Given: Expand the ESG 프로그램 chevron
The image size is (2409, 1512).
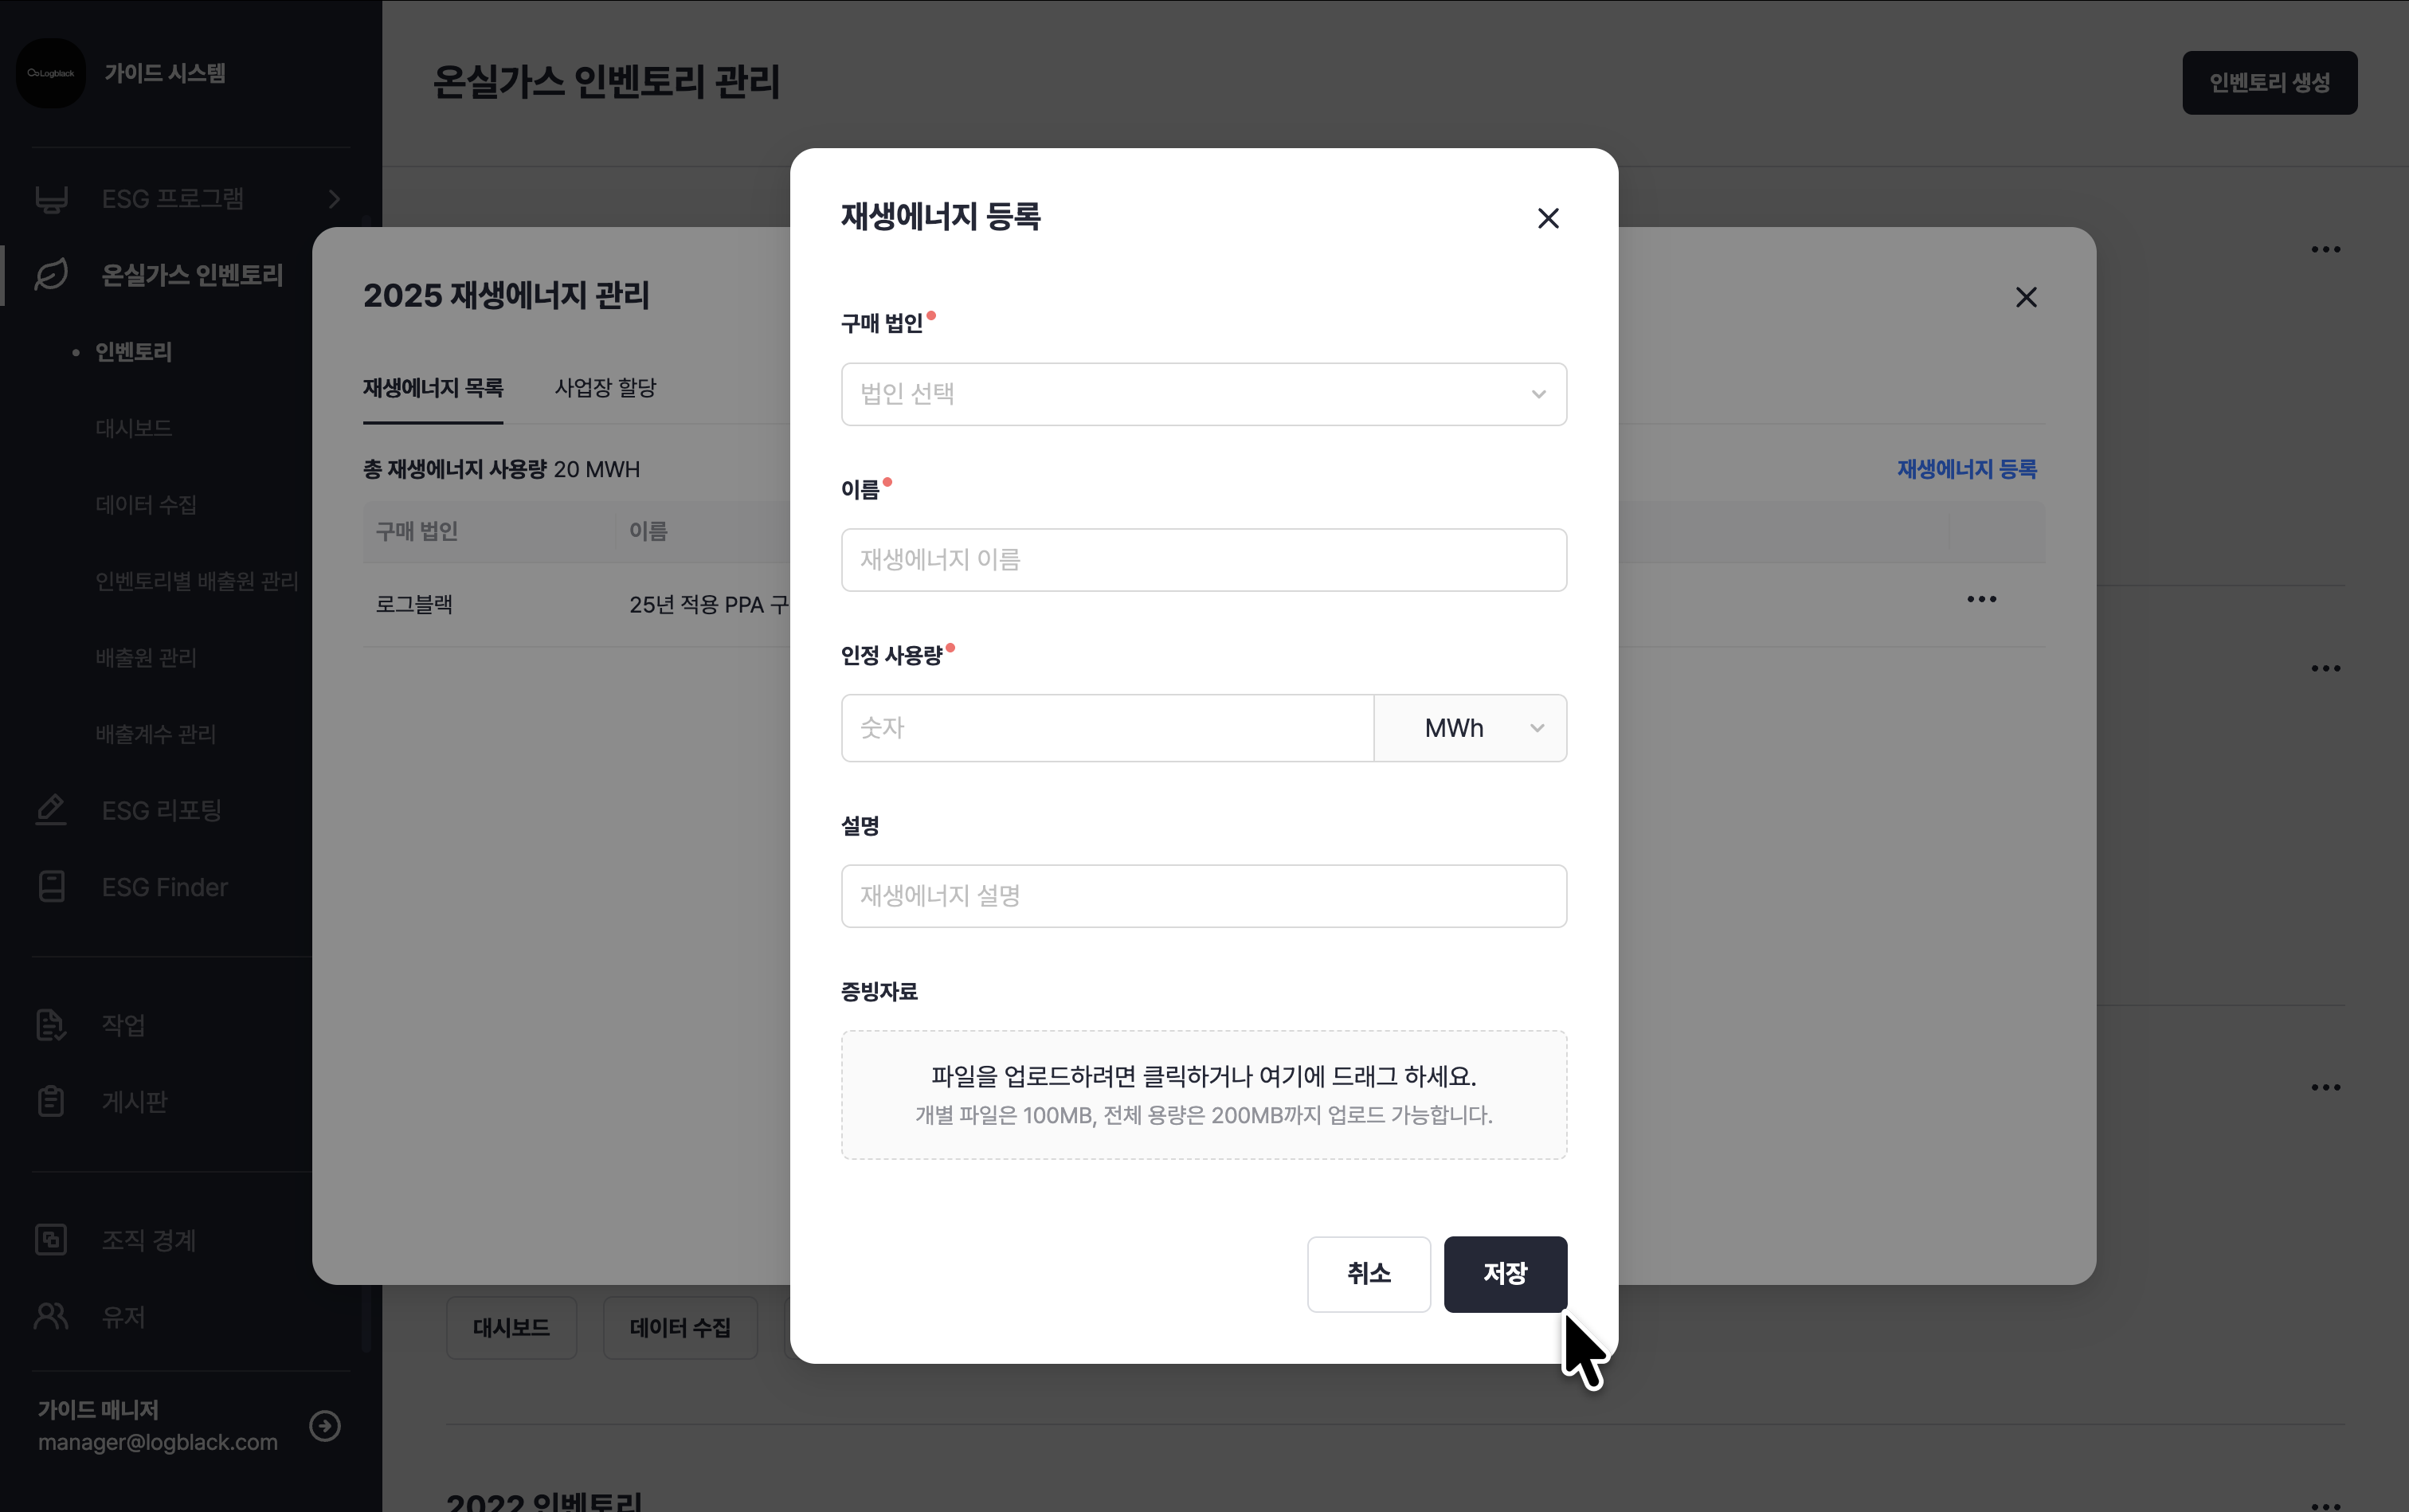Looking at the screenshot, I should (335, 199).
